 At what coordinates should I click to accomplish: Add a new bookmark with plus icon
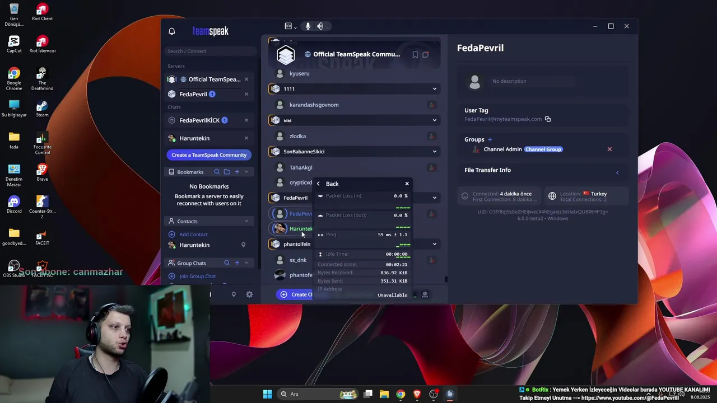(x=237, y=172)
